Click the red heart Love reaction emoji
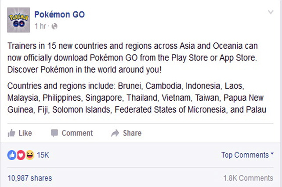This screenshot has height=187, width=282. 20,155
